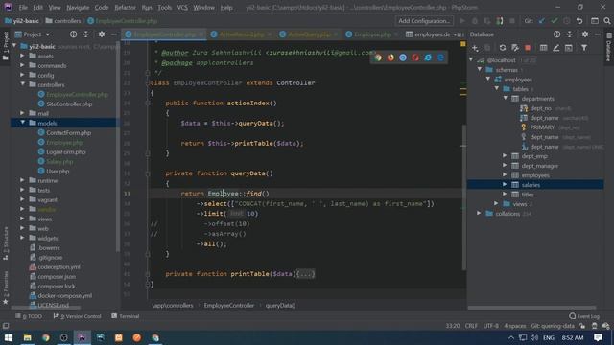Click Collapse All icon in Project panel
The height and width of the screenshot is (345, 614).
[85, 34]
